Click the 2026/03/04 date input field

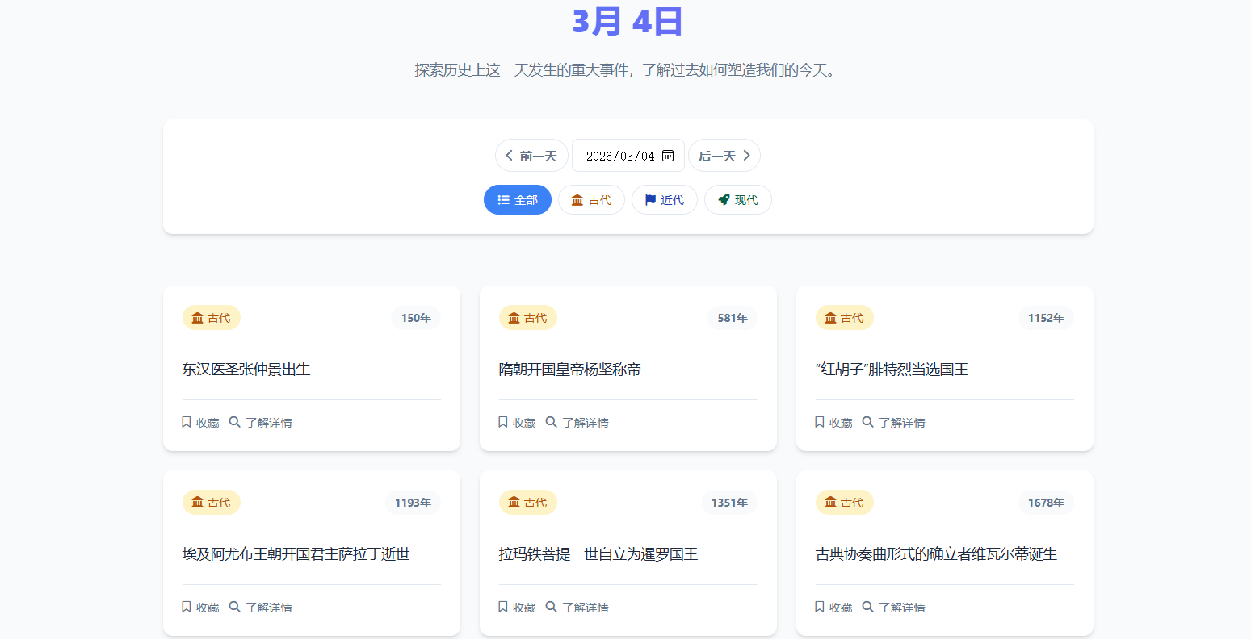pos(619,156)
